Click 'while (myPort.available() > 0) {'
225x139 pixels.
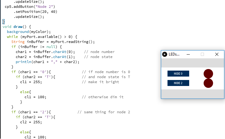42,37
